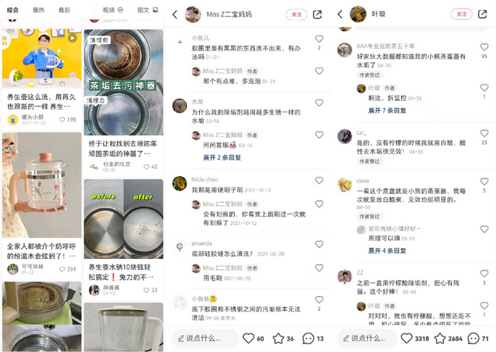Open share icon in Miss Z二宝妈妈 header
This screenshot has height=352, width=496.
click(x=317, y=14)
